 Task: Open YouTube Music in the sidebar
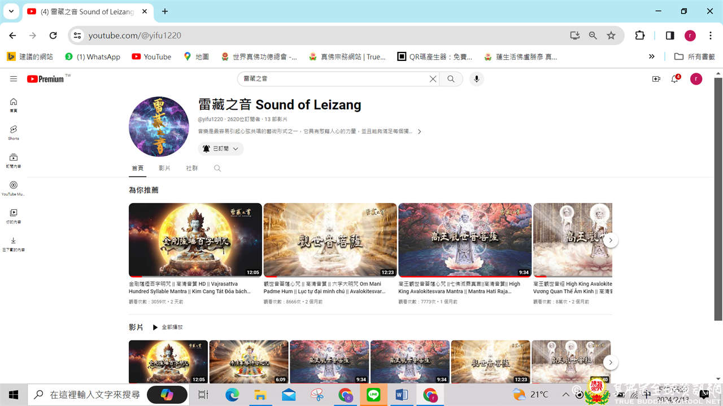14,188
